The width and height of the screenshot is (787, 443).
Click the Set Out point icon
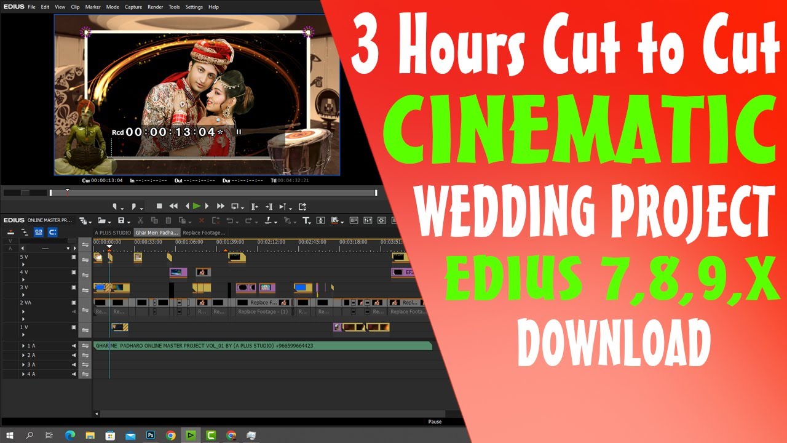(133, 206)
